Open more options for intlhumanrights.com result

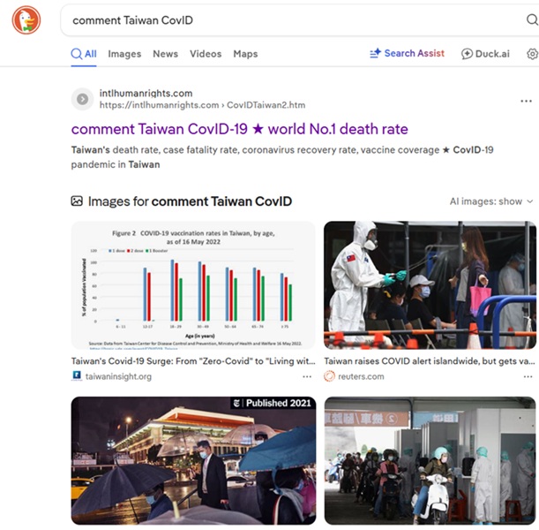click(x=526, y=101)
